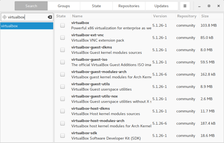Sort by the Size column header
The width and height of the screenshot is (224, 143).
tap(211, 16)
